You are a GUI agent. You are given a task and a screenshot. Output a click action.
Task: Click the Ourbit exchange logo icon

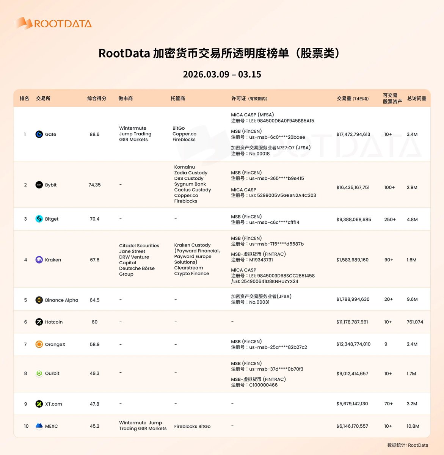coord(39,373)
